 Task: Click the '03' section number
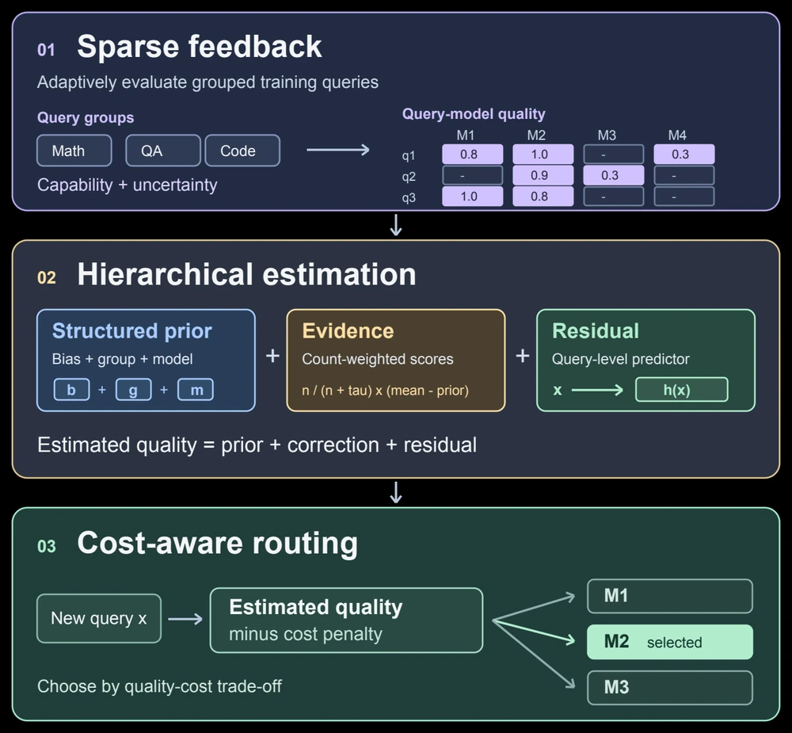[47, 547]
